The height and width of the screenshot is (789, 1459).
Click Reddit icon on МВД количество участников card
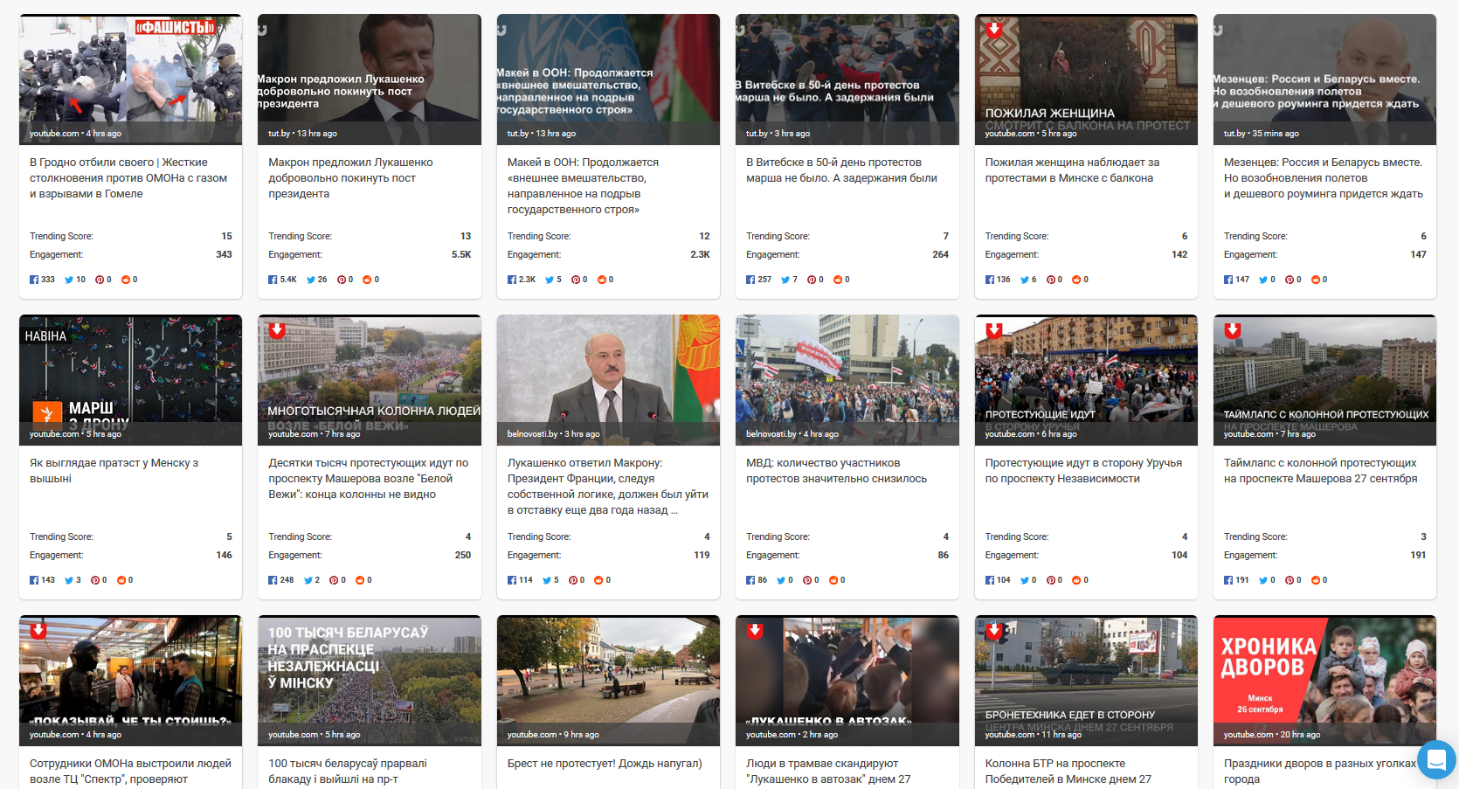833,580
